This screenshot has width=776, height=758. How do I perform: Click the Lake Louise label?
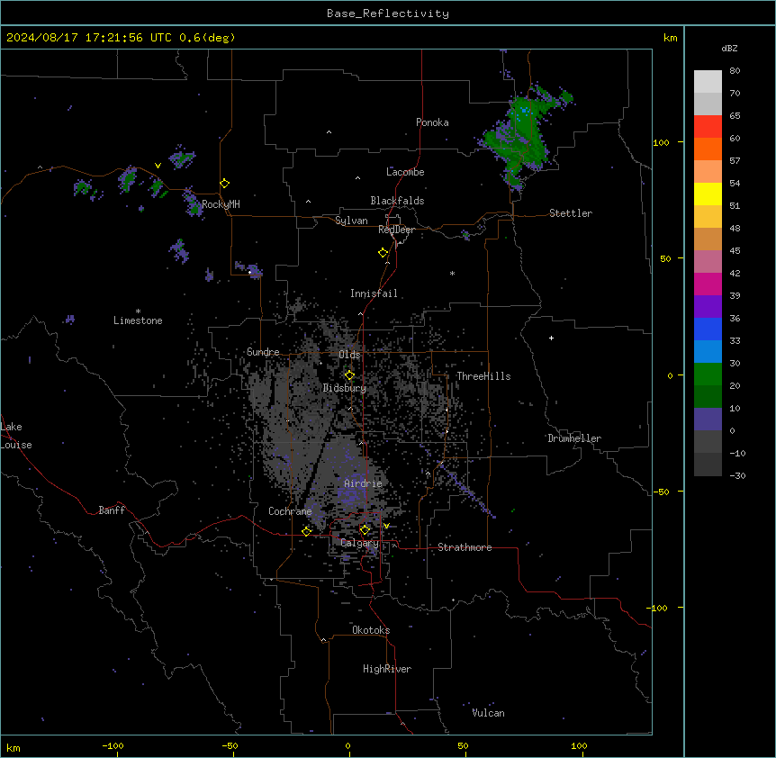(16, 436)
